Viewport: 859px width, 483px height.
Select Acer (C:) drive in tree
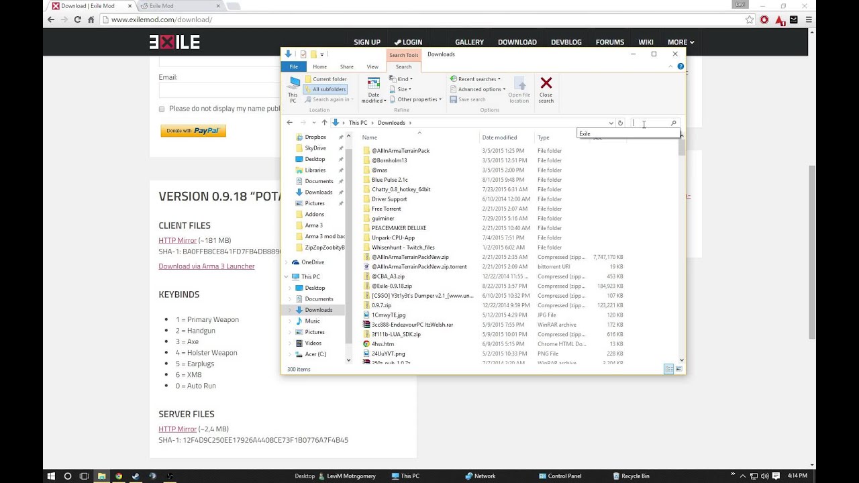pyautogui.click(x=315, y=354)
